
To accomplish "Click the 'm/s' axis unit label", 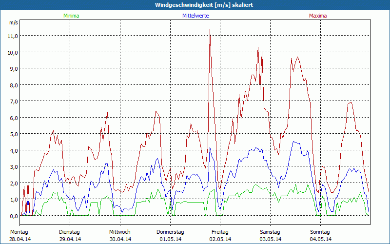I will pos(14,22).
